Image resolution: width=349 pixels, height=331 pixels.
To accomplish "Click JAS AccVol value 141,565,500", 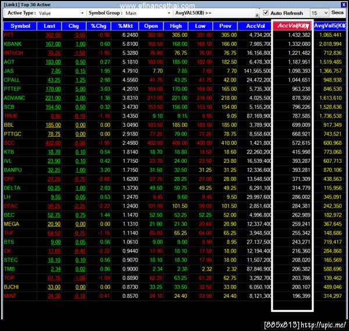I will 258,71.
